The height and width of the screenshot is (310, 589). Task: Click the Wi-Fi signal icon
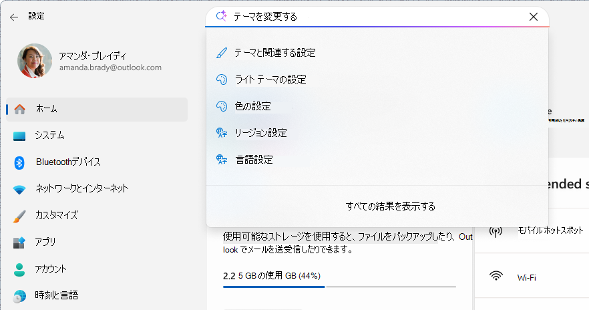tap(496, 277)
